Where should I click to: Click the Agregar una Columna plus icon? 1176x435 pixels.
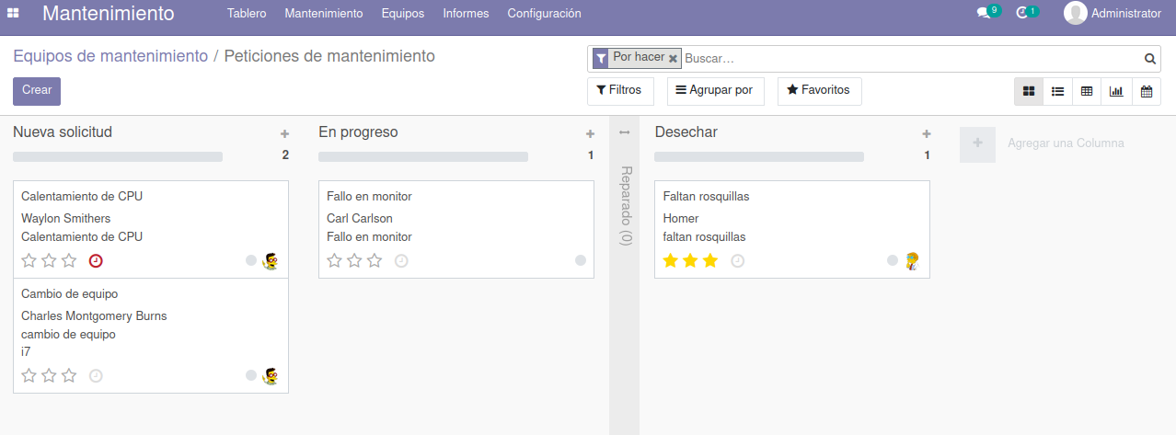click(x=977, y=144)
